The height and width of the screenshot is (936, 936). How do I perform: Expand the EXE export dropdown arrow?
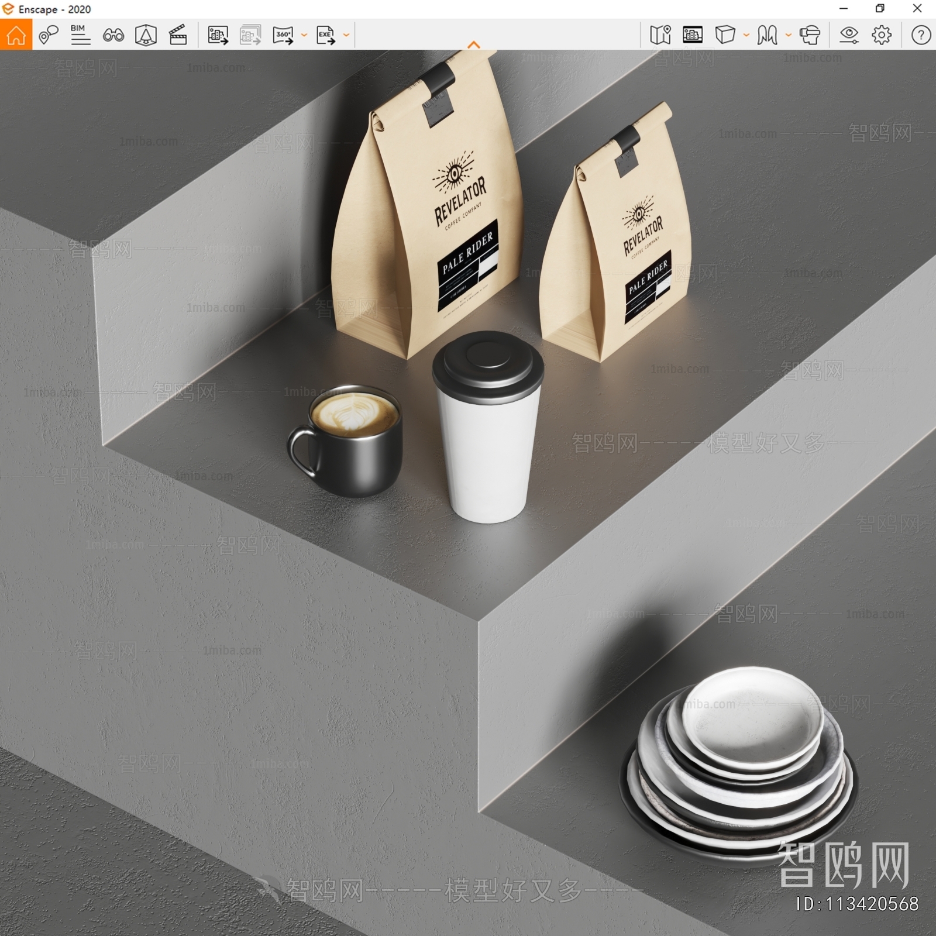pos(346,35)
